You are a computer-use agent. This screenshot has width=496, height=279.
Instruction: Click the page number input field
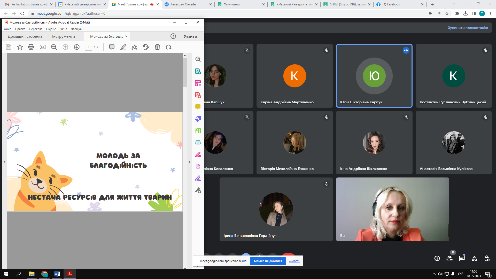(x=89, y=47)
